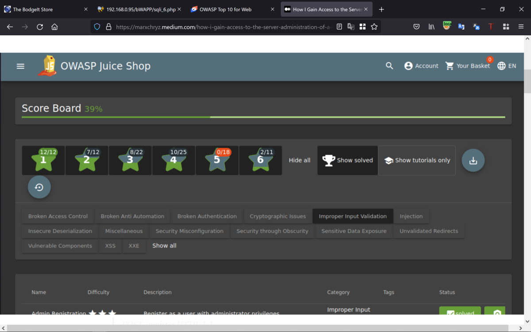Select Unvalidated Redirects category
Image resolution: width=531 pixels, height=332 pixels.
(429, 231)
